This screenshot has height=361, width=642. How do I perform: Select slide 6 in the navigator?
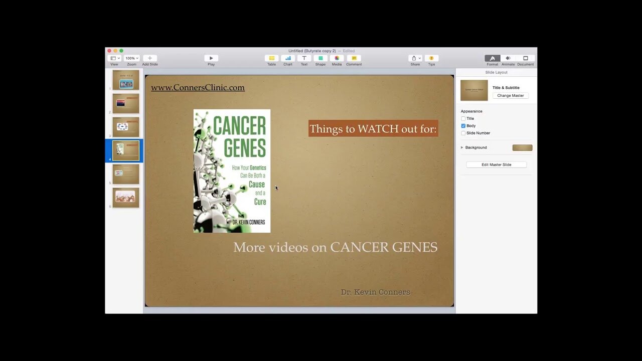point(126,198)
